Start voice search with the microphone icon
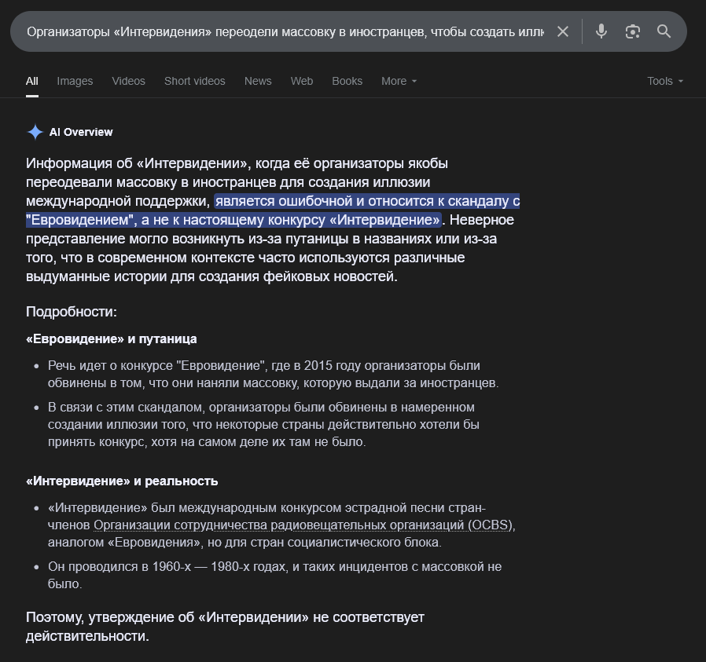Screen dimensions: 706x662 coord(601,31)
